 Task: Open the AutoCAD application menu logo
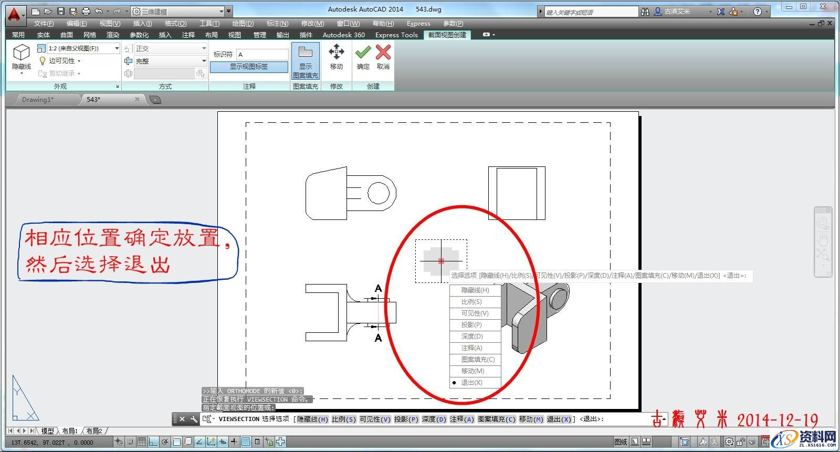[14, 14]
